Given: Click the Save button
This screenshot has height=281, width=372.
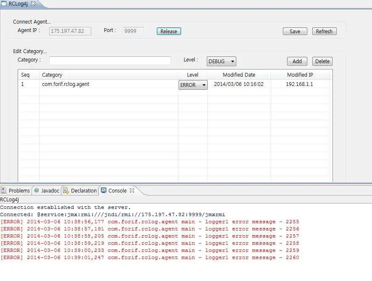Looking at the screenshot, I should tap(295, 31).
